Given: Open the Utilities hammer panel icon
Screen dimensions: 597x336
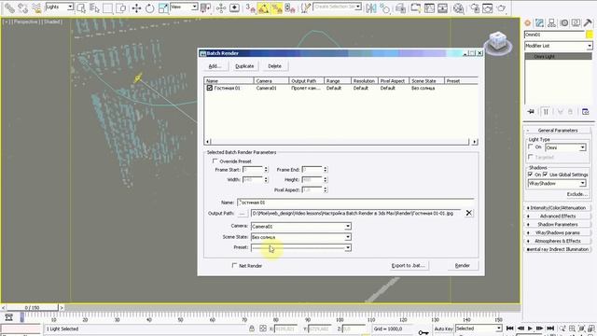Looking at the screenshot, I should click(x=588, y=23).
